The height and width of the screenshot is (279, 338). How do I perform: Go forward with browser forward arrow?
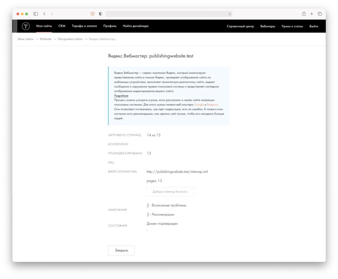tap(52, 14)
